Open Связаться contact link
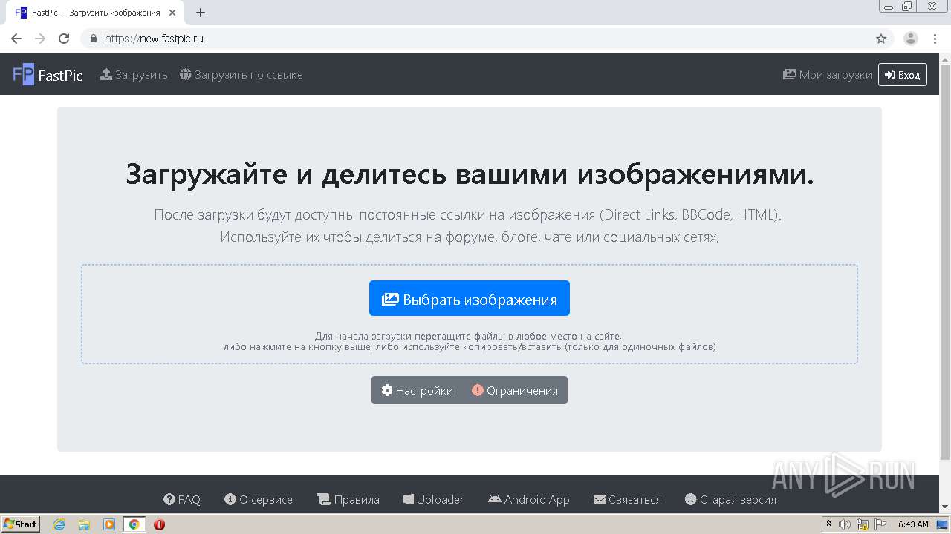Screen dimensions: 951x534 pyautogui.click(x=627, y=500)
